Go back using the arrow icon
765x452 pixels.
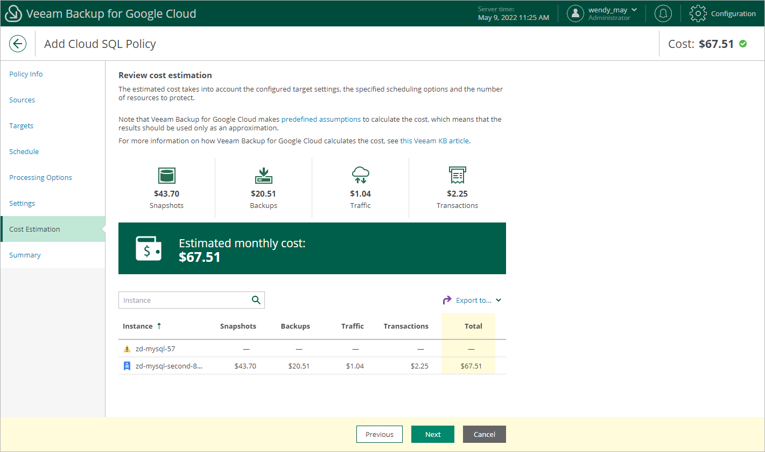pyautogui.click(x=18, y=44)
